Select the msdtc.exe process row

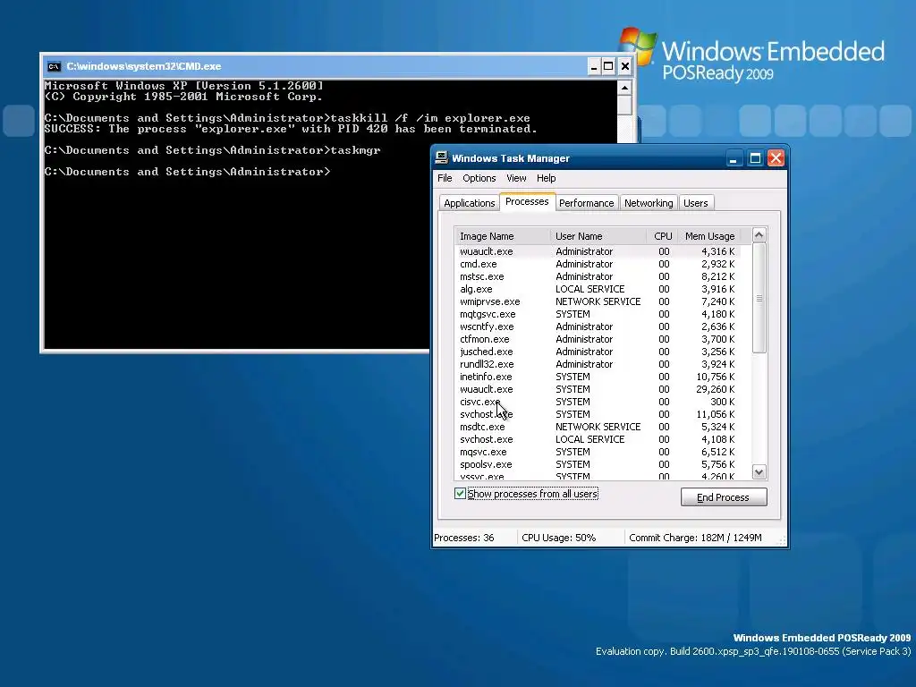pos(598,427)
